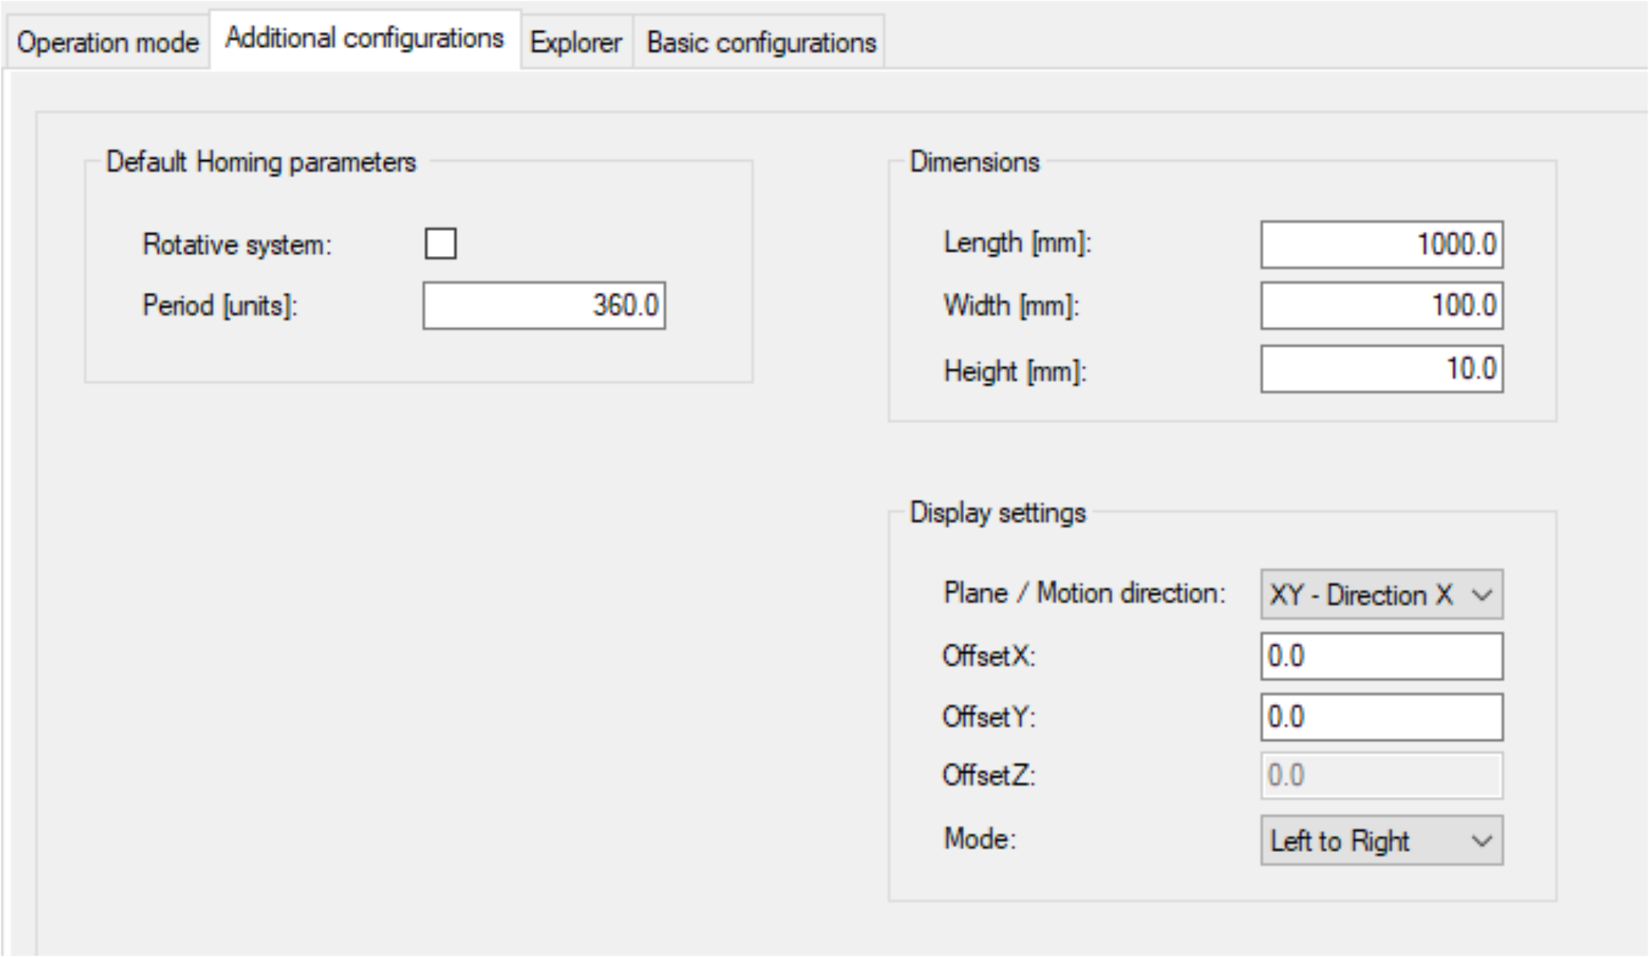The image size is (1649, 957).
Task: Select the Additional configurations tab
Action: click(x=364, y=39)
